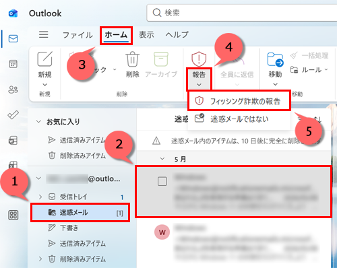337x268 pixels.
Task: Choose フィッシング詐欺の報告 menu item
Action: pos(239,101)
